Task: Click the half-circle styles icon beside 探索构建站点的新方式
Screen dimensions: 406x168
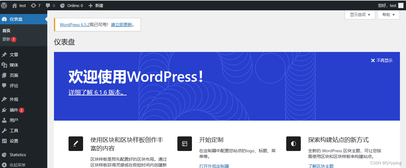Action: click(x=294, y=144)
